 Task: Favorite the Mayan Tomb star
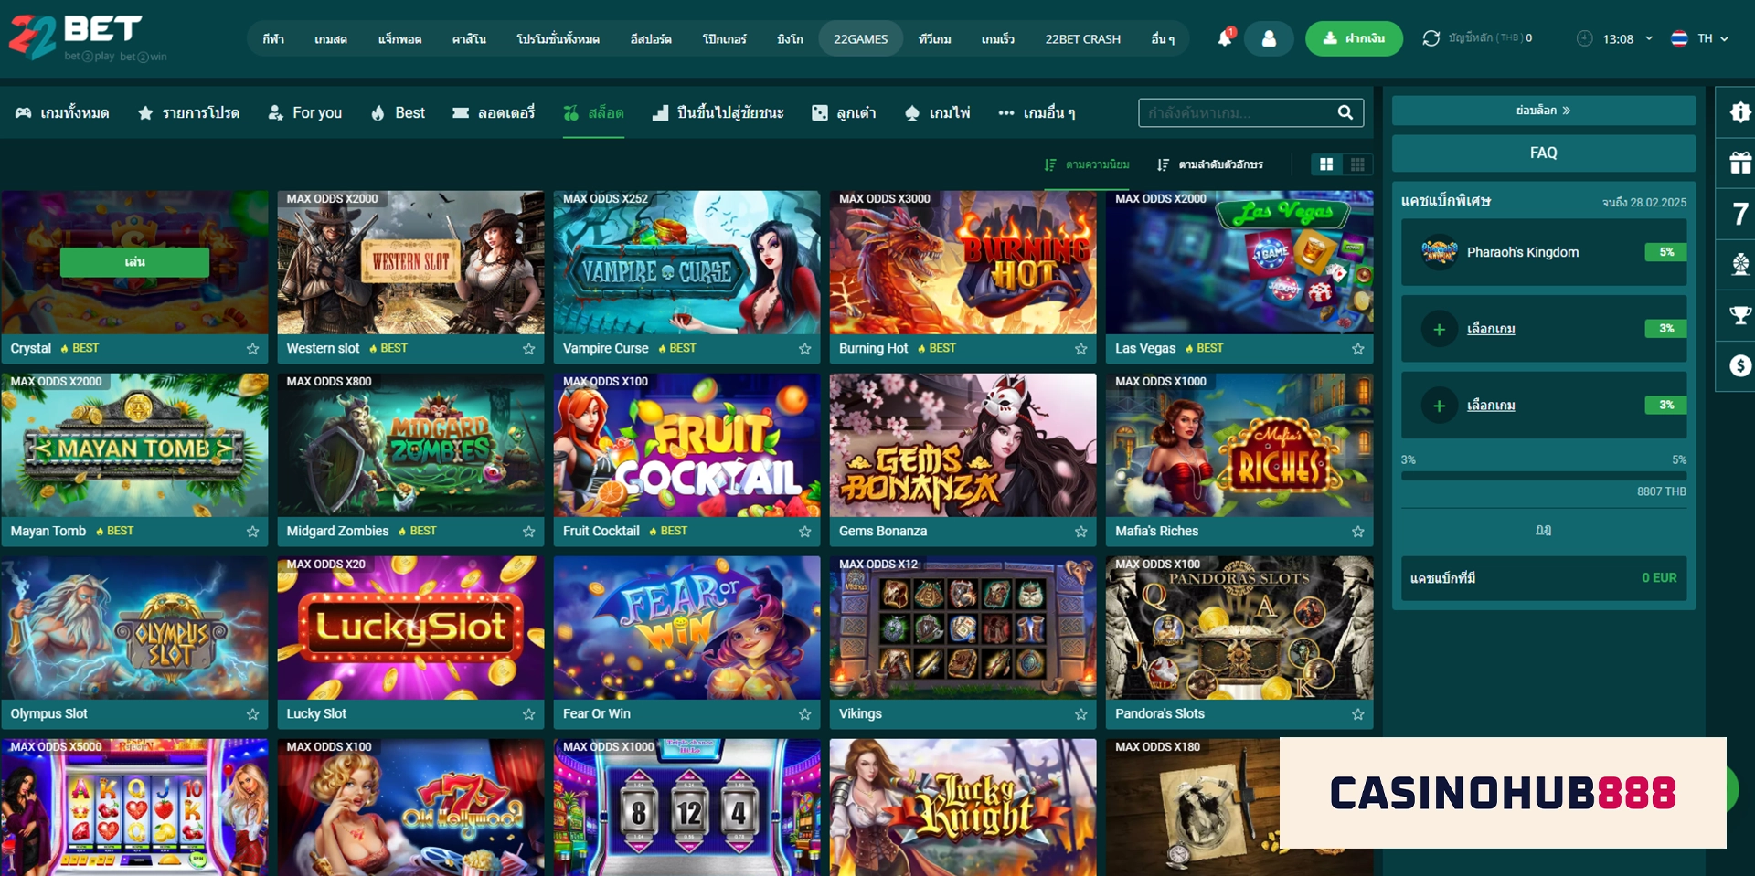point(252,532)
